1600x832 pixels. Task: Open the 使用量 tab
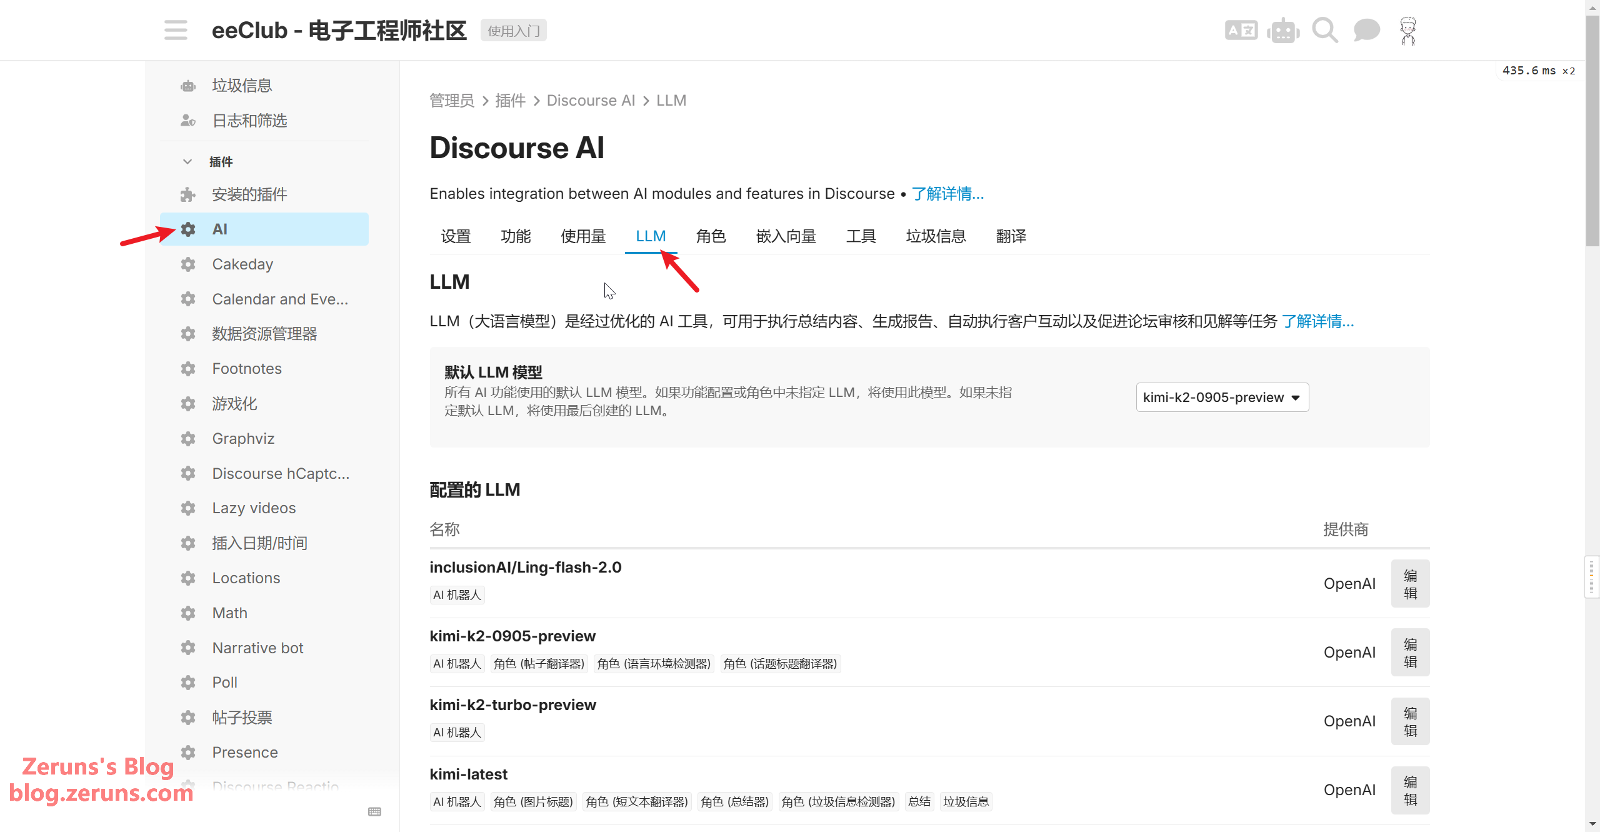coord(583,236)
